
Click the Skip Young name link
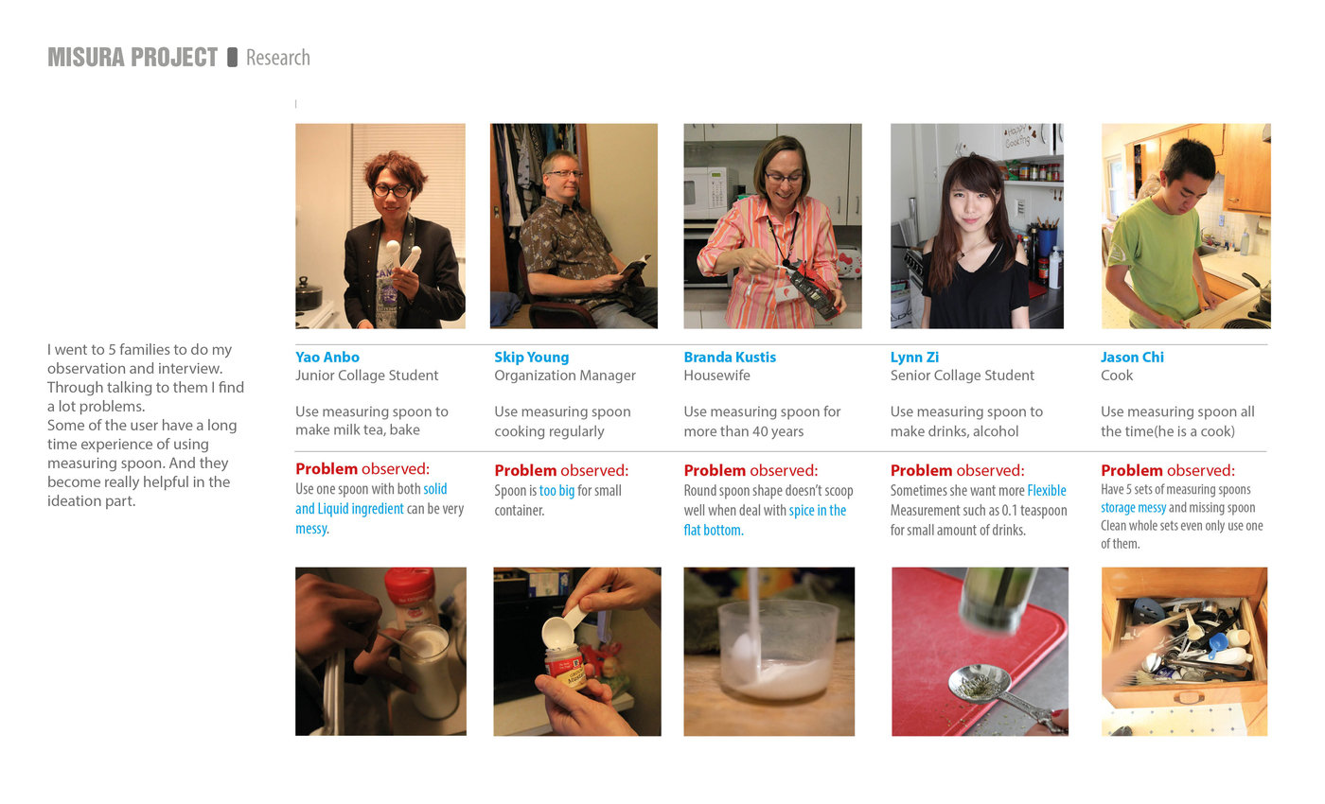(x=532, y=358)
